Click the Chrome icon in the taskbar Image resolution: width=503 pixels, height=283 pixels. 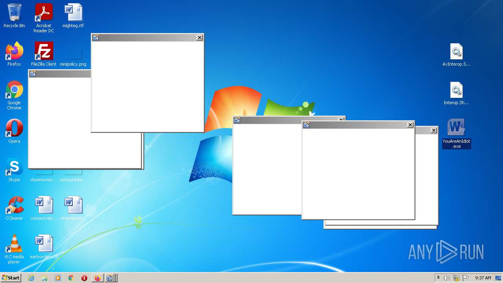point(71,278)
